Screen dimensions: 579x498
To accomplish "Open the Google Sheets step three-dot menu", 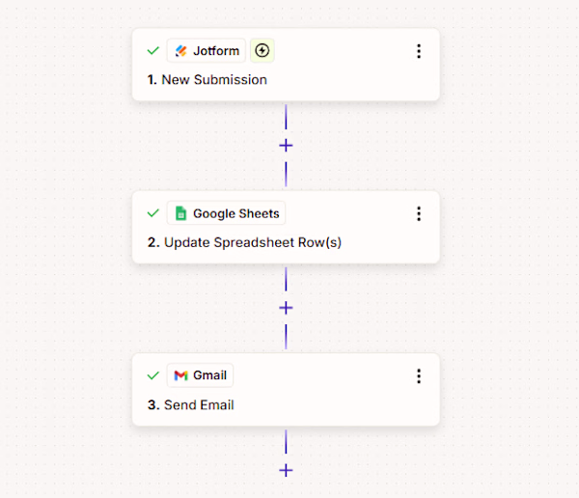I will point(419,213).
